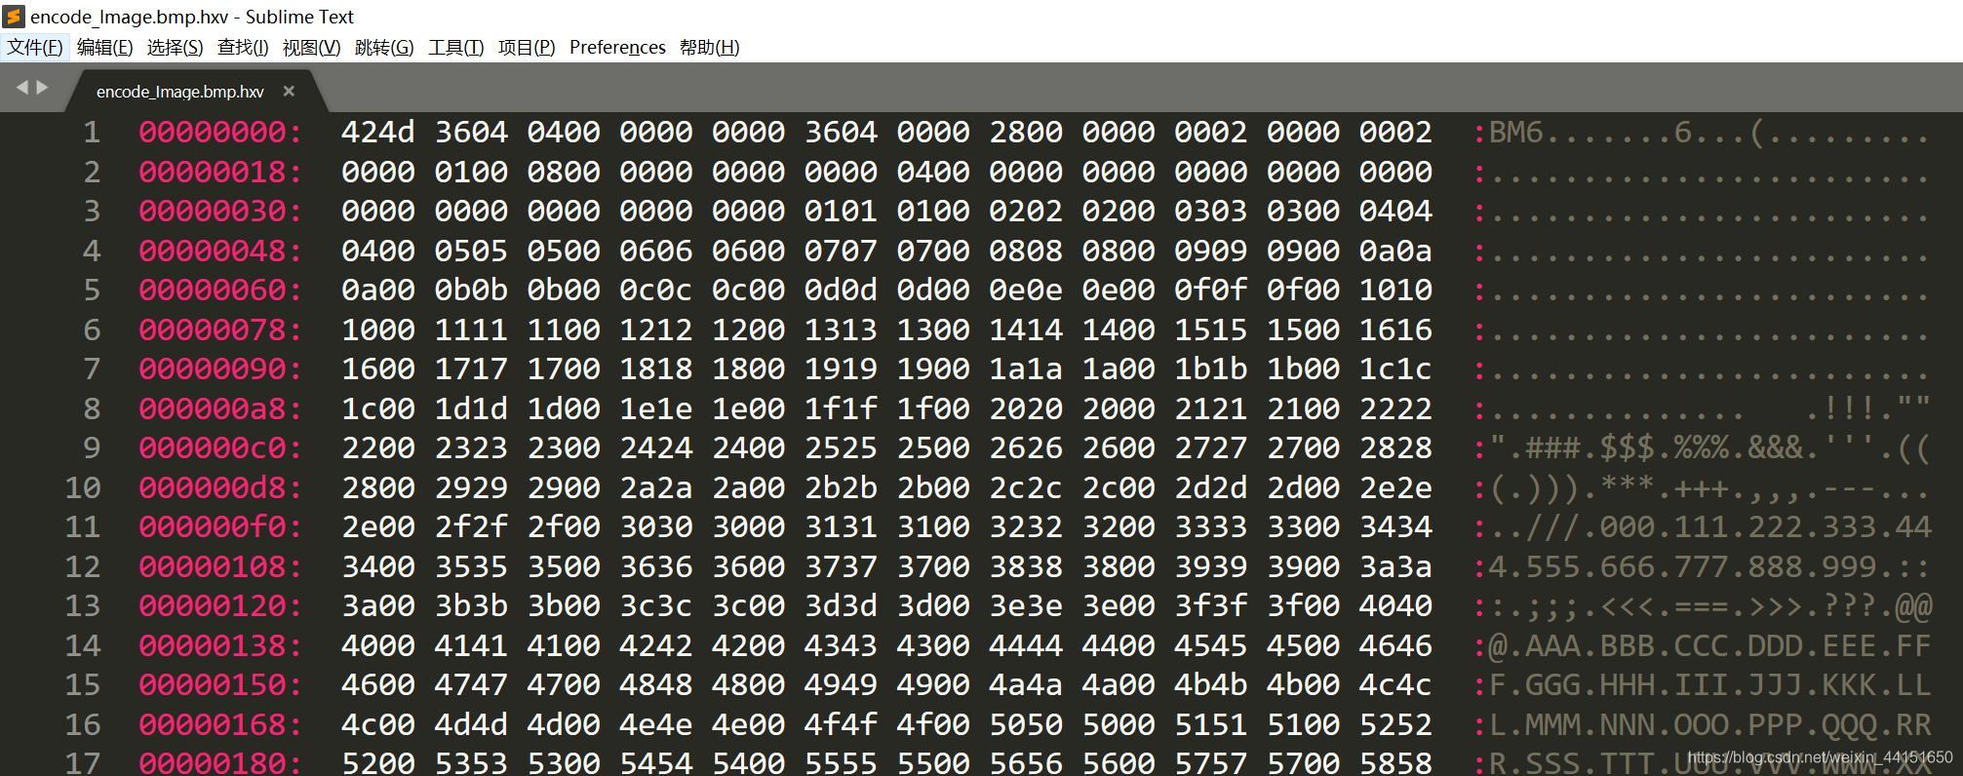Click line number 16 in gutter
The width and height of the screenshot is (1963, 776).
(x=83, y=724)
